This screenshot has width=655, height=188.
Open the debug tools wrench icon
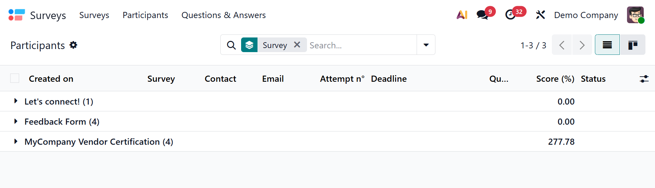540,15
